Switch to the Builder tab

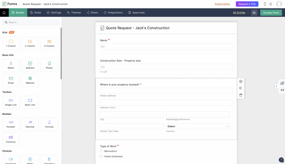(x=18, y=12)
